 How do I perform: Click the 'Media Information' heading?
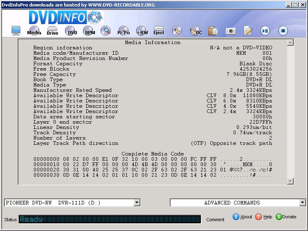(x=153, y=42)
